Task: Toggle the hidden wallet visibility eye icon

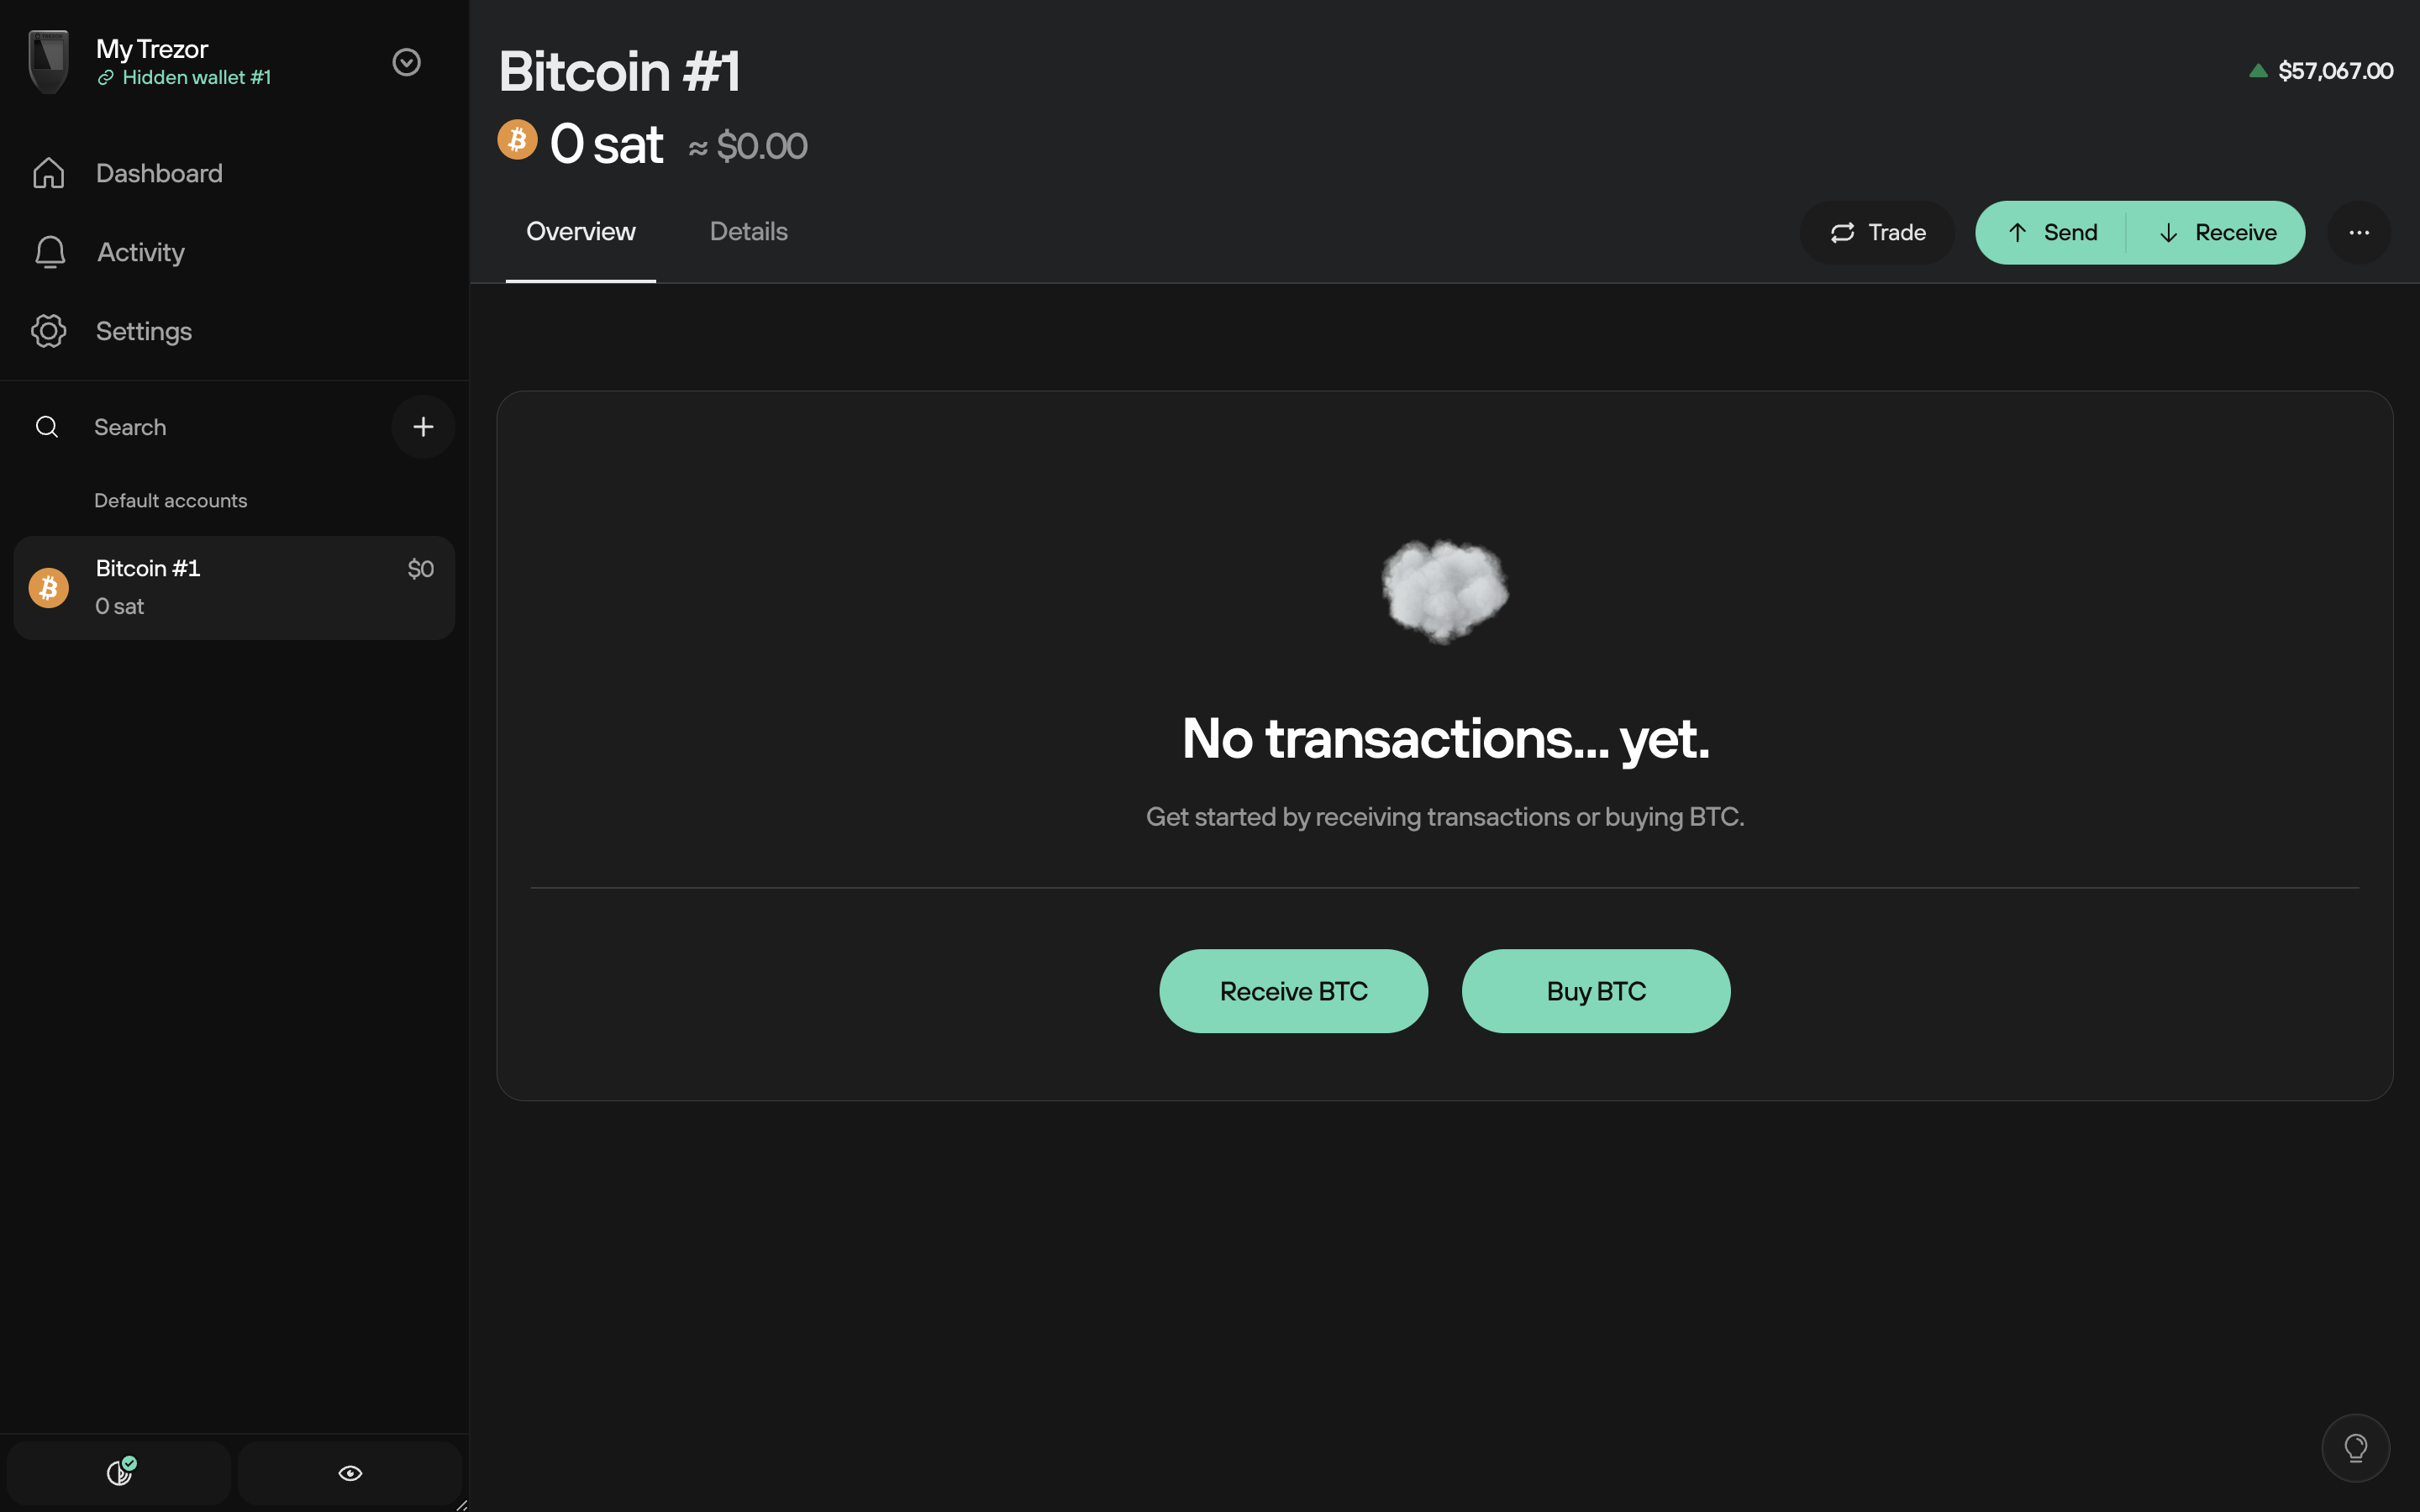Action: click(349, 1472)
